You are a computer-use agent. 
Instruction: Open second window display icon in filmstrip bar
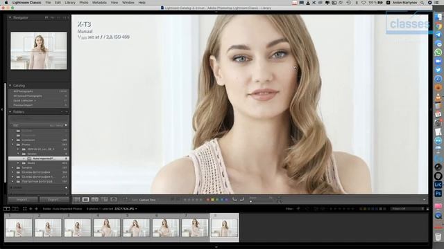coord(15,209)
